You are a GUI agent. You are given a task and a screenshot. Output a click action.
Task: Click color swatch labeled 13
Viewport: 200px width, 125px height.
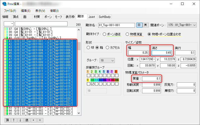(x=105, y=80)
